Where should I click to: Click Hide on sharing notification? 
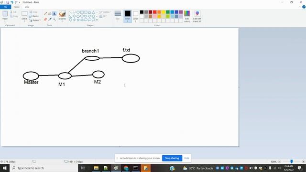click(x=186, y=158)
